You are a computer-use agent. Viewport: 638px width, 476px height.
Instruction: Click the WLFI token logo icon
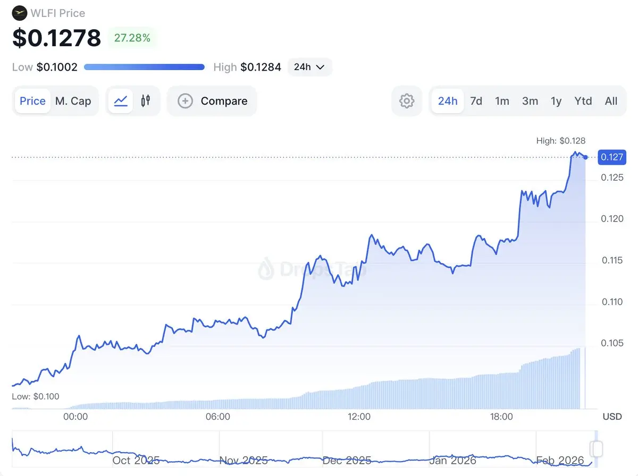(x=20, y=13)
